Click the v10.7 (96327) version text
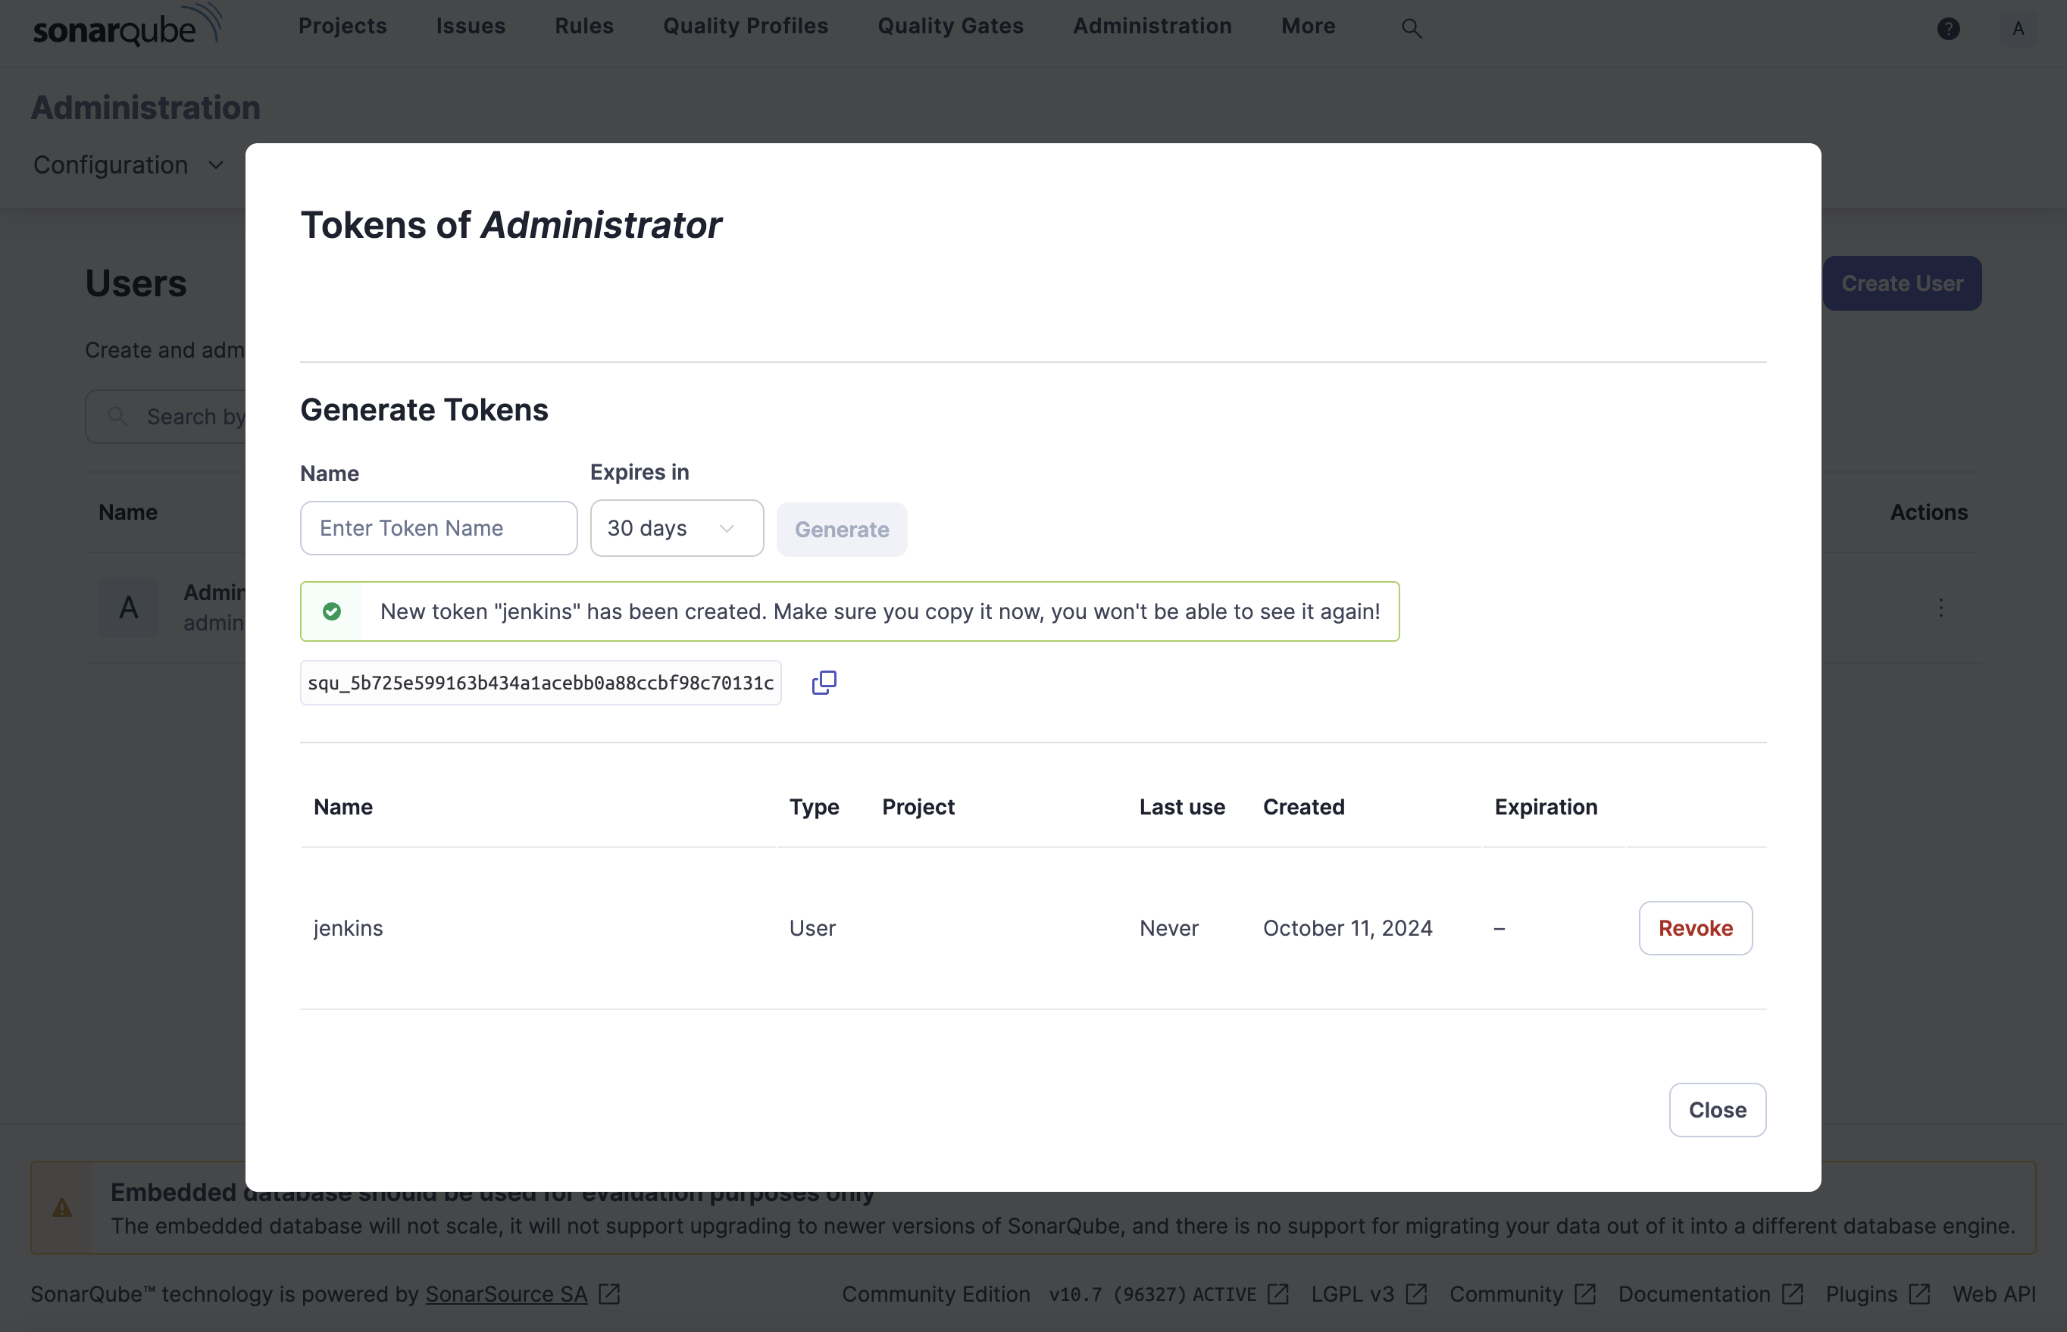The image size is (2067, 1332). click(x=1119, y=1294)
